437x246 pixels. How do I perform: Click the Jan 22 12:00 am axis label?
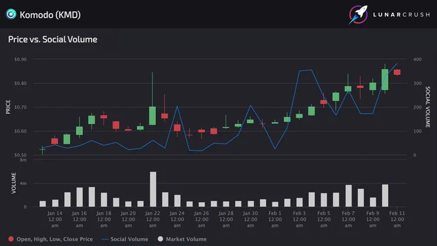pyautogui.click(x=153, y=219)
